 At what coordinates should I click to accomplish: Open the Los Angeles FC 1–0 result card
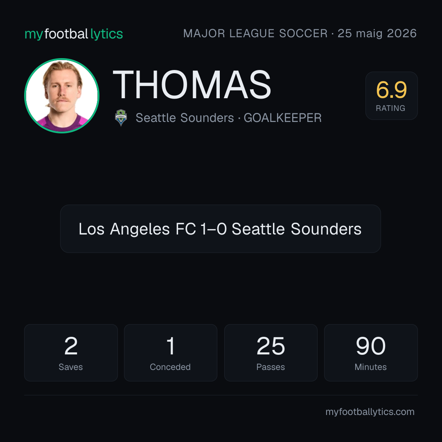pos(221,229)
